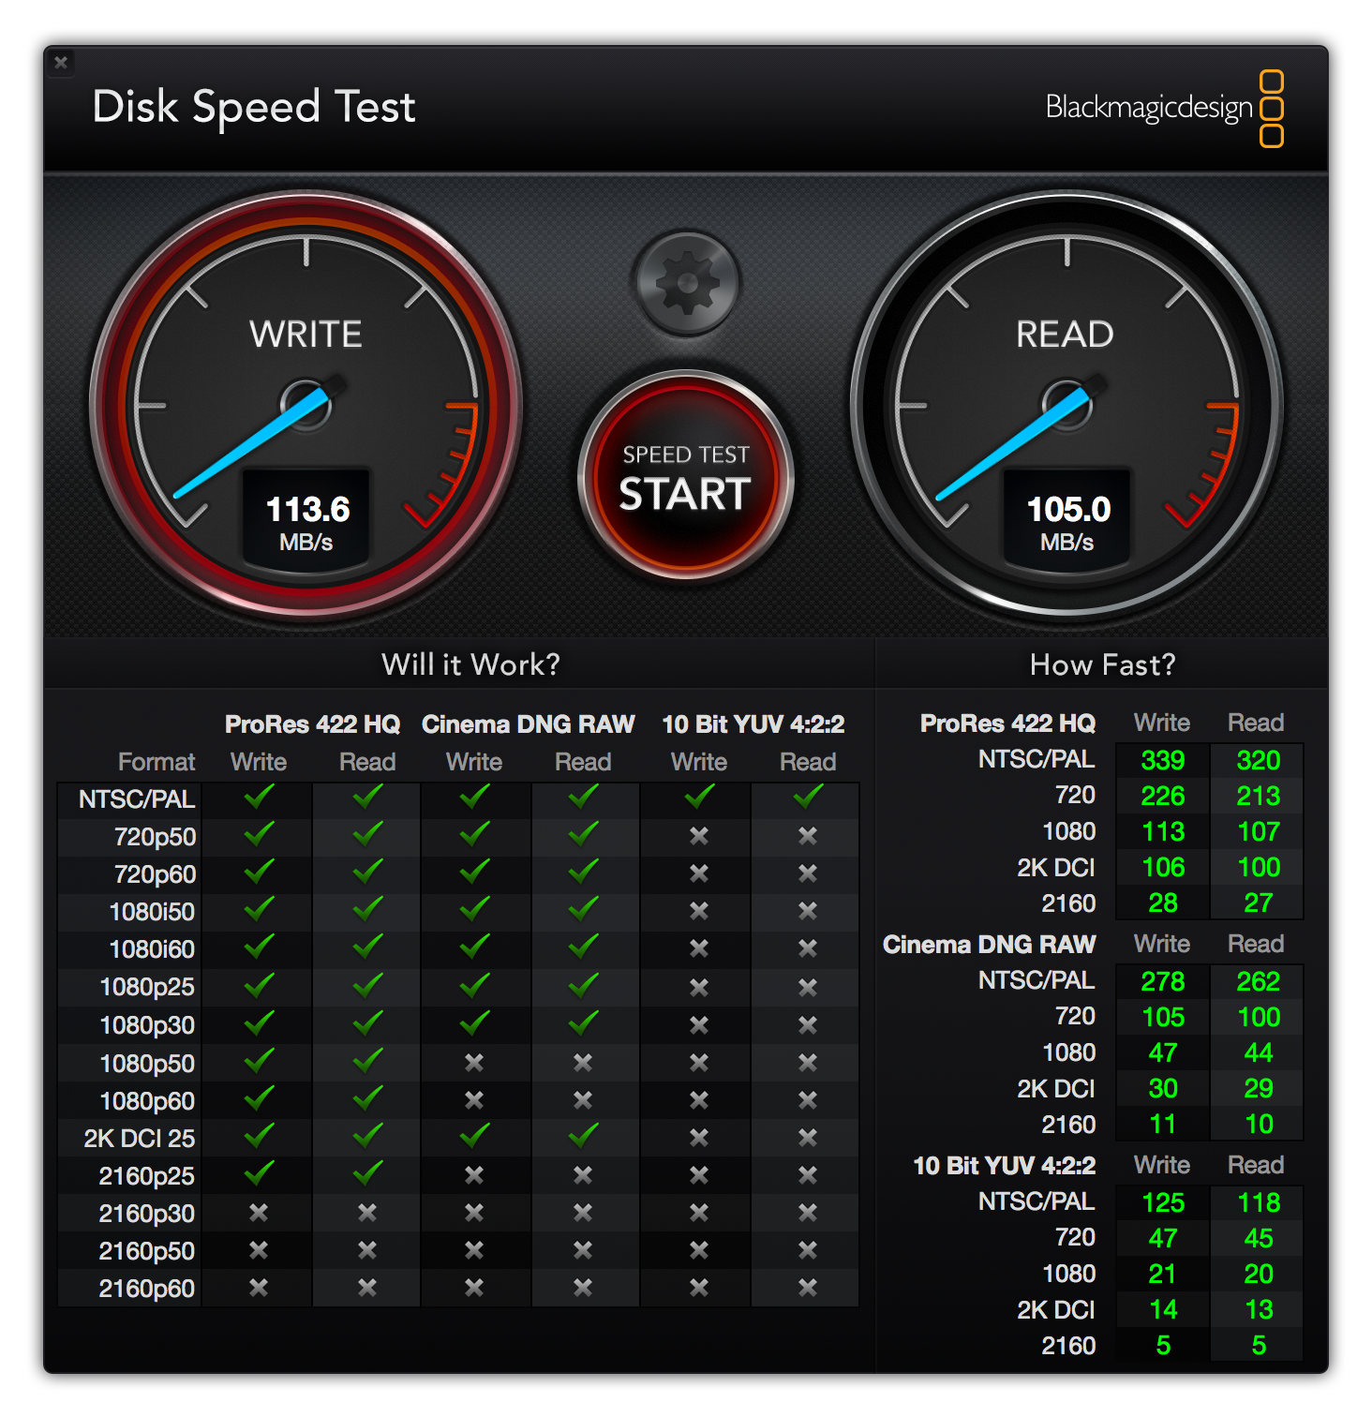The image size is (1372, 1417).
Task: Toggle the 2160p25 ProRes Write checkmark
Action: pos(258,1174)
